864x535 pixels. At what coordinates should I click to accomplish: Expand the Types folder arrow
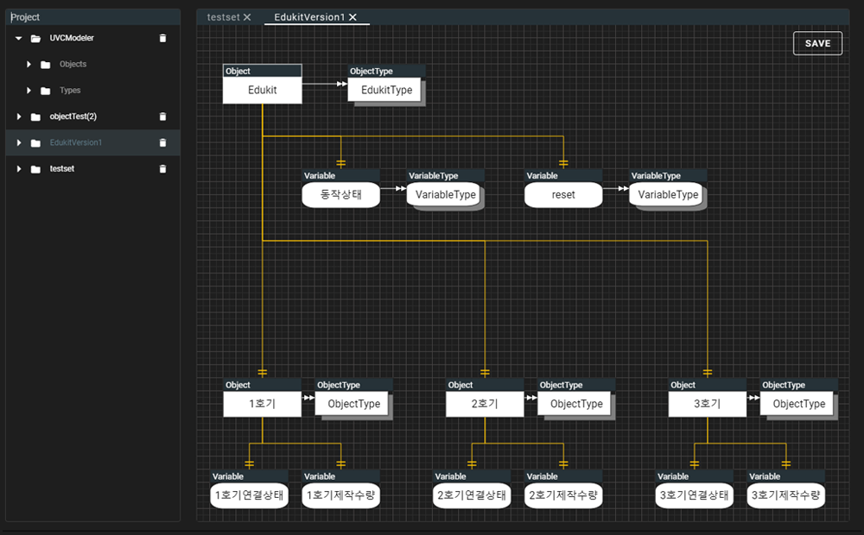(29, 91)
